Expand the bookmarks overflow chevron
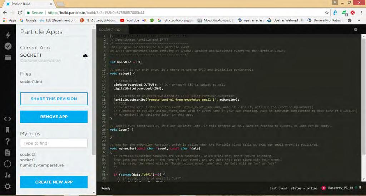Viewport: 366px width, 196px height. [x=358, y=20]
